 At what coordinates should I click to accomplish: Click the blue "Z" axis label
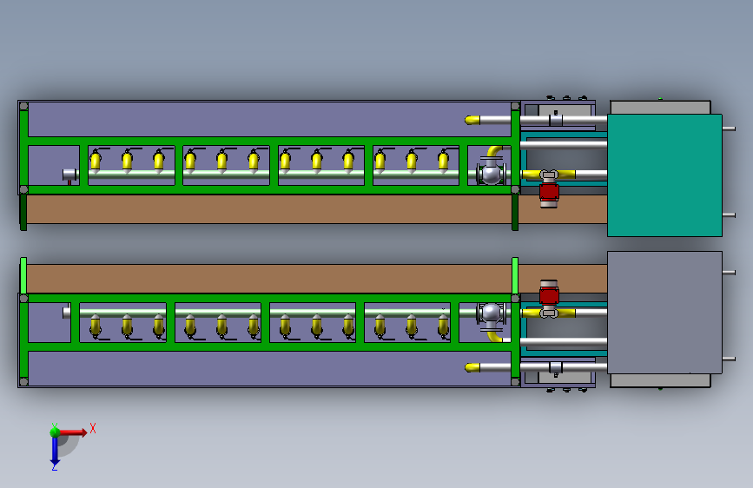pos(55,466)
